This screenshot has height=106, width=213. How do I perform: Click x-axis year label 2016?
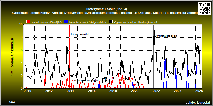tap(92, 91)
